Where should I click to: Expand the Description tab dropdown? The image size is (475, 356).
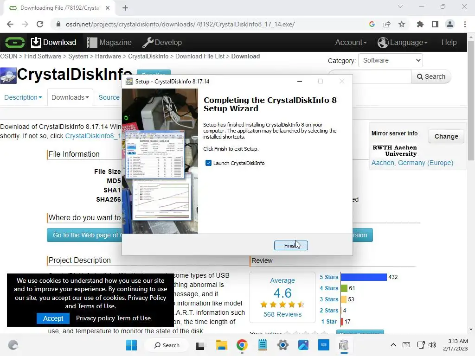pyautogui.click(x=23, y=97)
